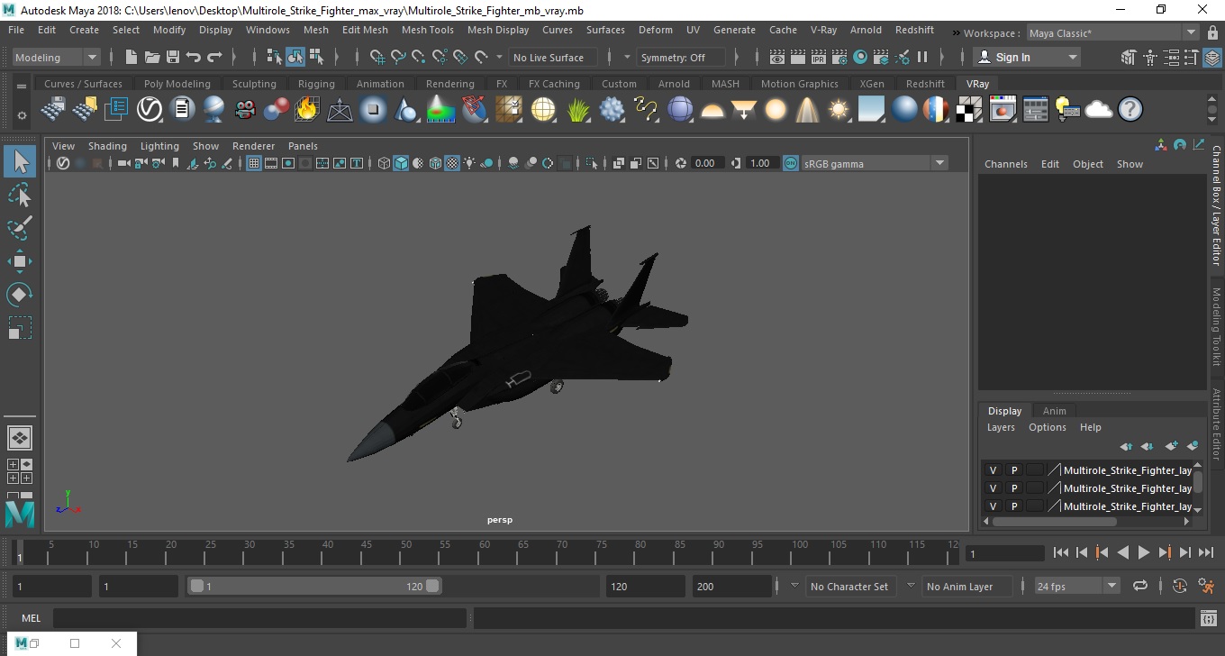Snap to grids icon
This screenshot has height=656, width=1225.
(377, 57)
